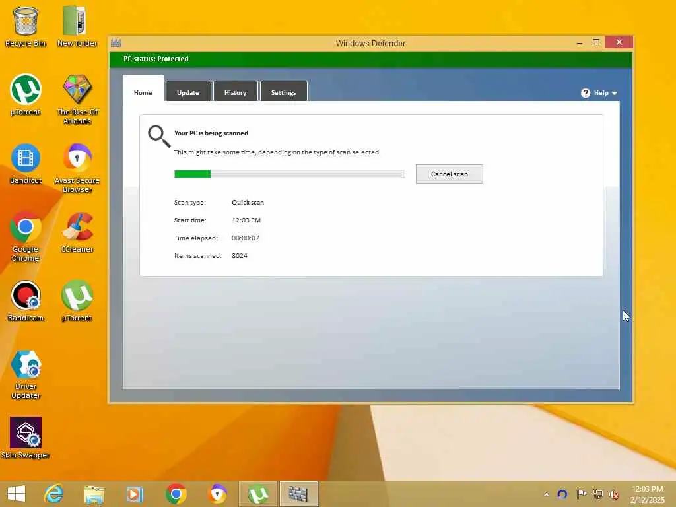Launch The Rise Of Atlantis game icon
676x507 pixels.
tap(77, 99)
